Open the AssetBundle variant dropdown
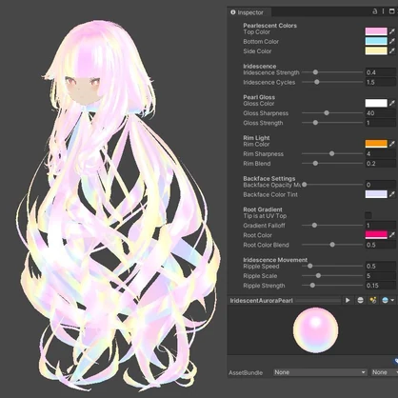398x398 pixels. point(385,372)
